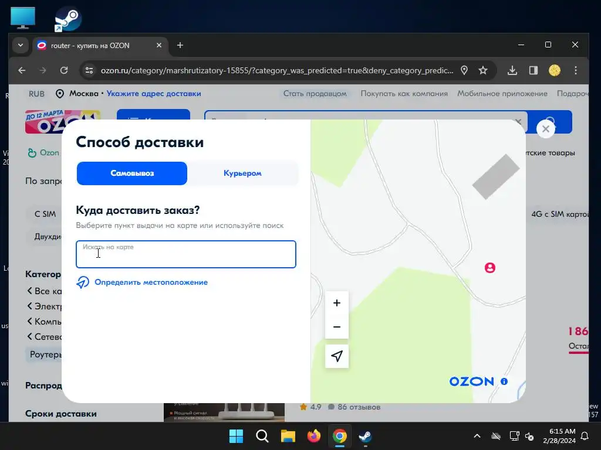Open the Chrome profile avatar

point(555,70)
